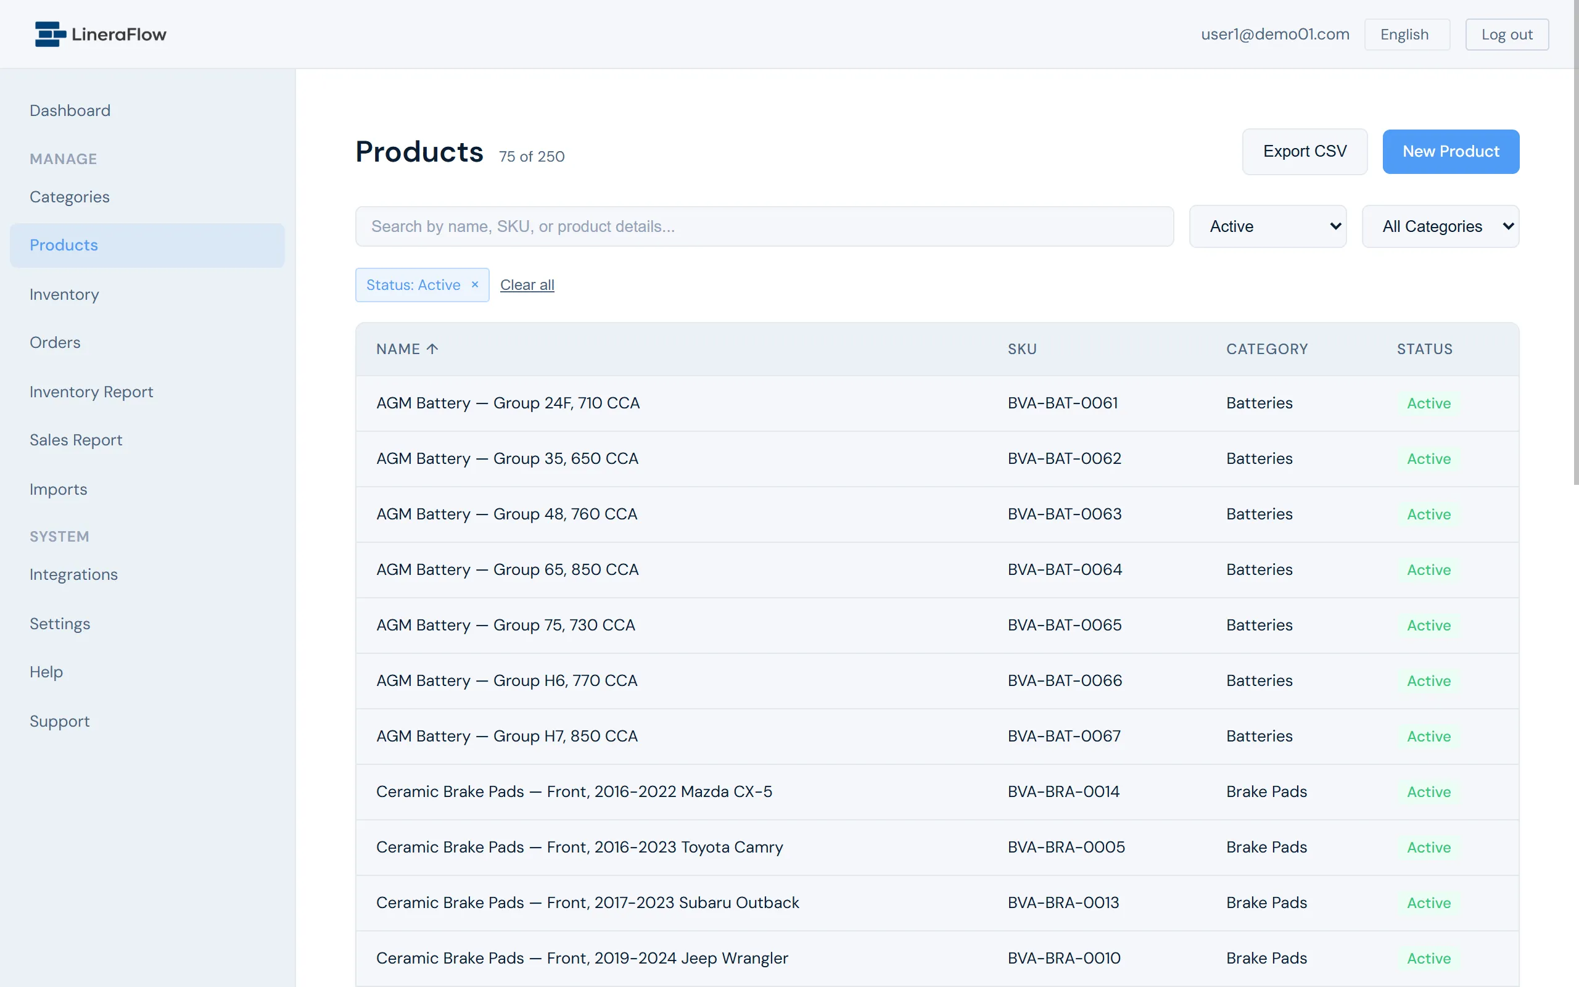Click Batteries category in BVA-BAT-0063 row

point(1259,514)
